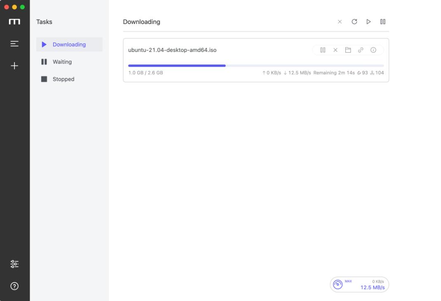Resume all downloads with the play icon
Image resolution: width=441 pixels, height=301 pixels.
[368, 22]
